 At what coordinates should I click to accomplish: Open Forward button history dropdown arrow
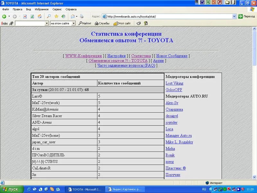20,16
